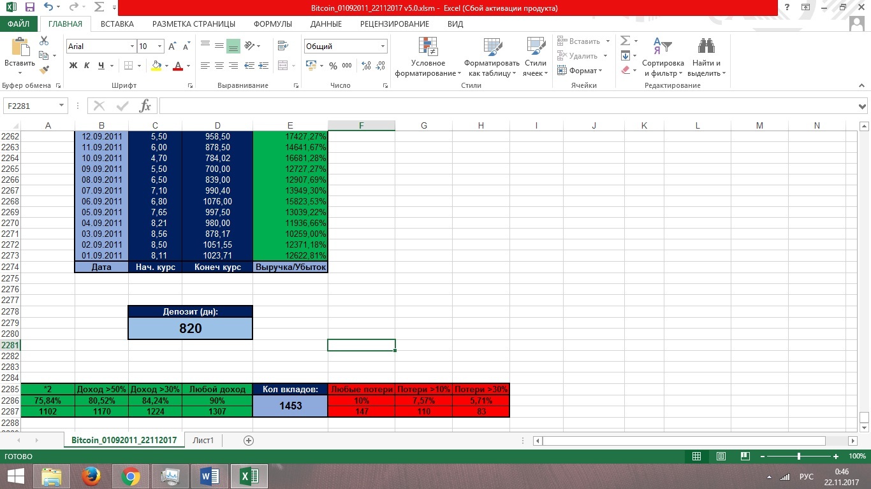Open Стили ячеек gallery

point(535,57)
